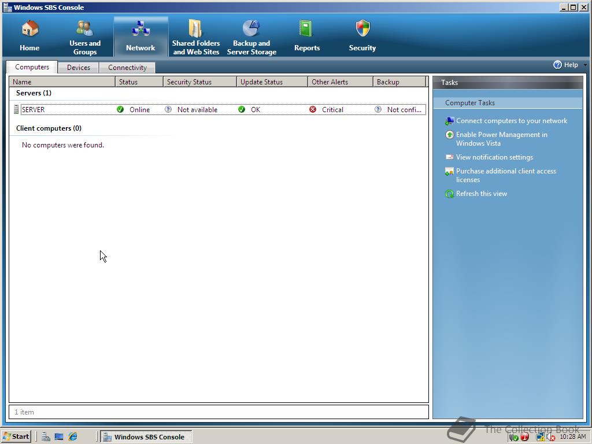Open the Security section
This screenshot has width=592, height=444.
point(362,37)
